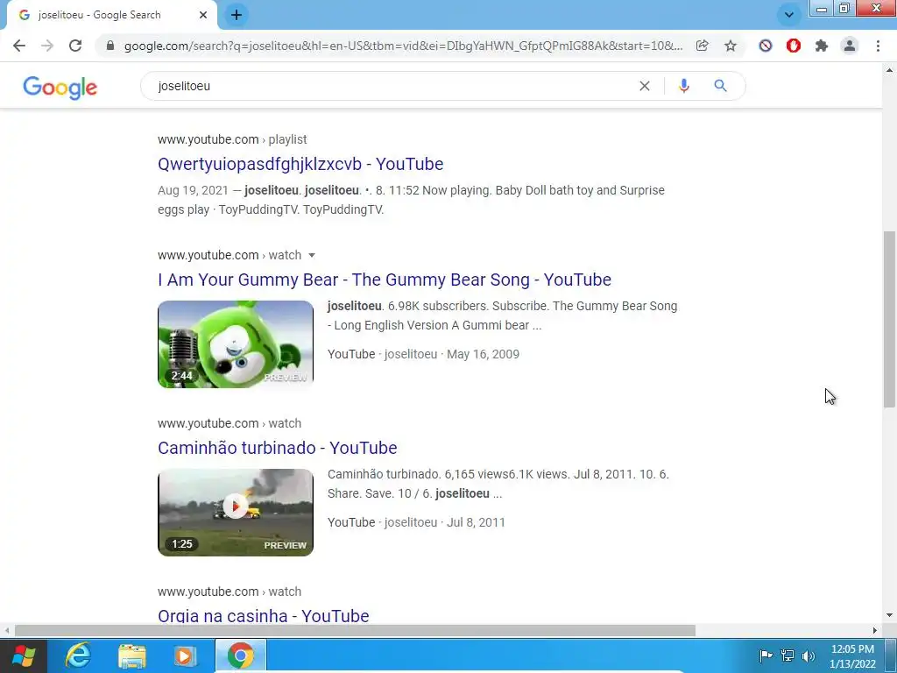Click the vertical scrollbar up arrow
The height and width of the screenshot is (673, 897).
[x=889, y=70]
